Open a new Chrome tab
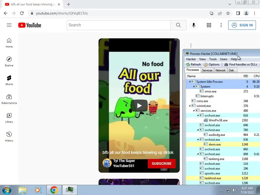 tap(69, 5)
